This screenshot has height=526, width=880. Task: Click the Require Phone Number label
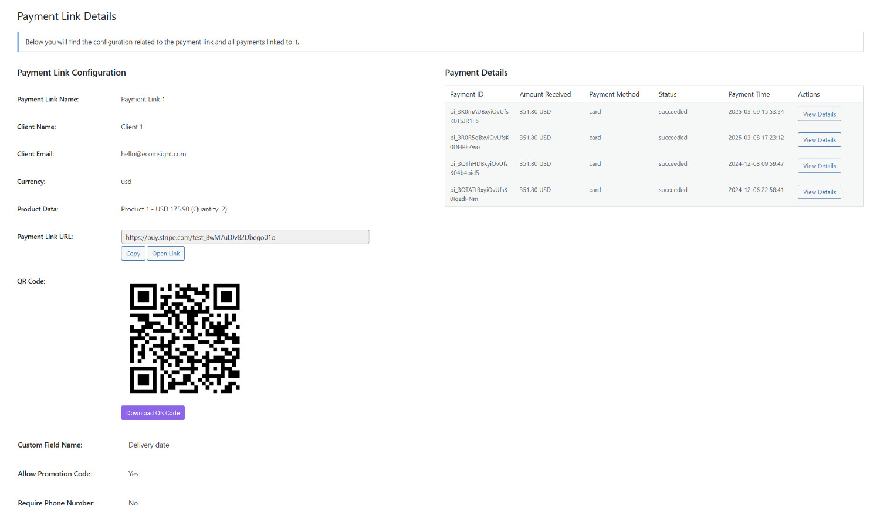click(56, 503)
